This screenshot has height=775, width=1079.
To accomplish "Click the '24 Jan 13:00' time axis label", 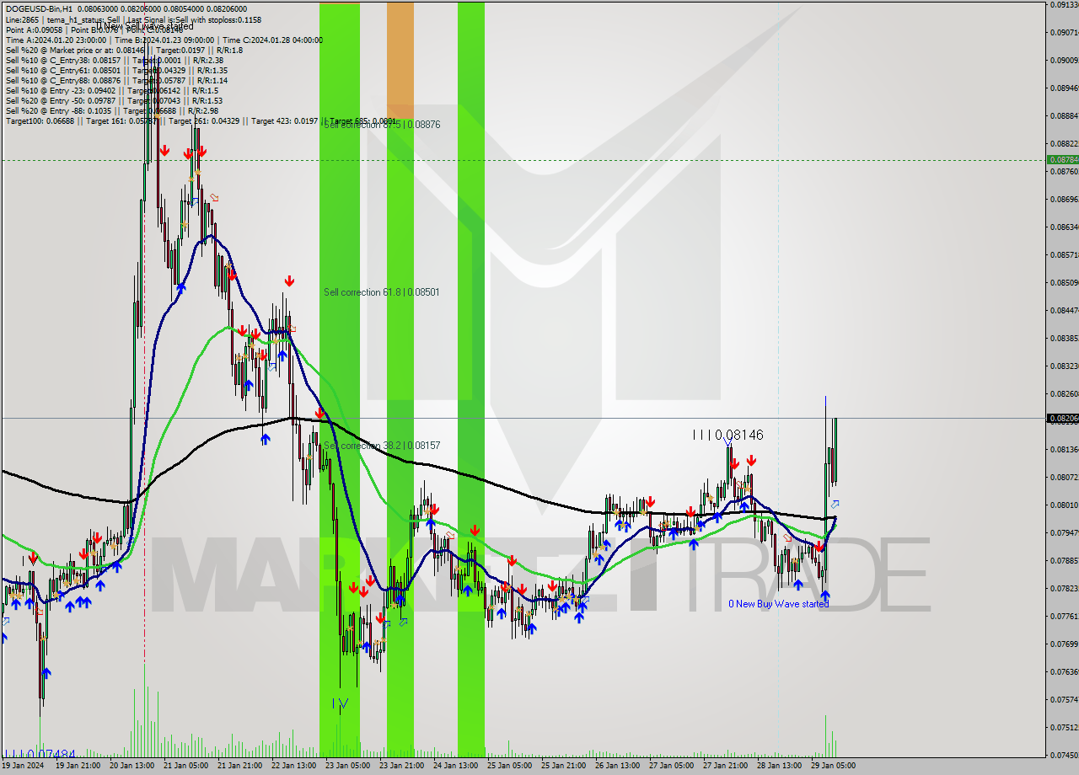I will (x=456, y=767).
